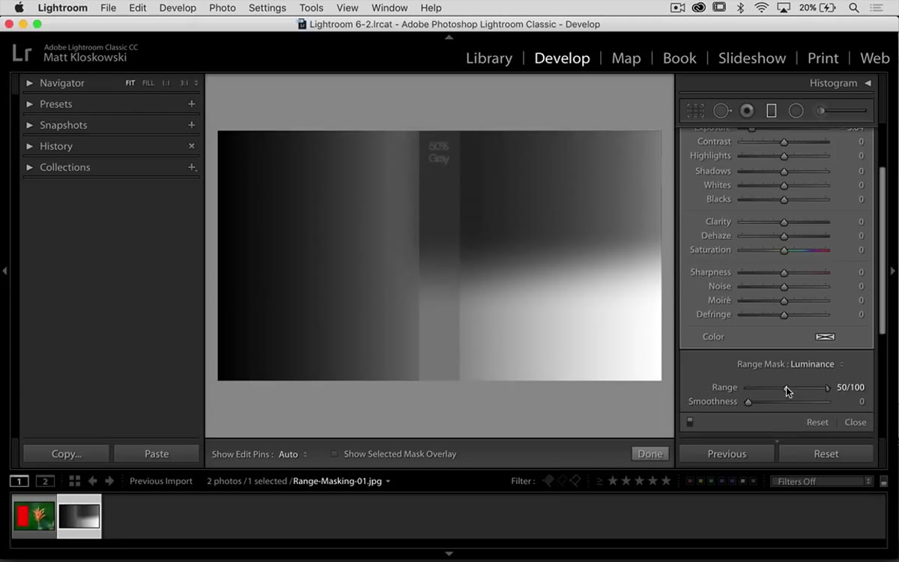Click the Wi-Fi icon in menu bar
Viewport: 899px width, 562px height.
point(762,8)
